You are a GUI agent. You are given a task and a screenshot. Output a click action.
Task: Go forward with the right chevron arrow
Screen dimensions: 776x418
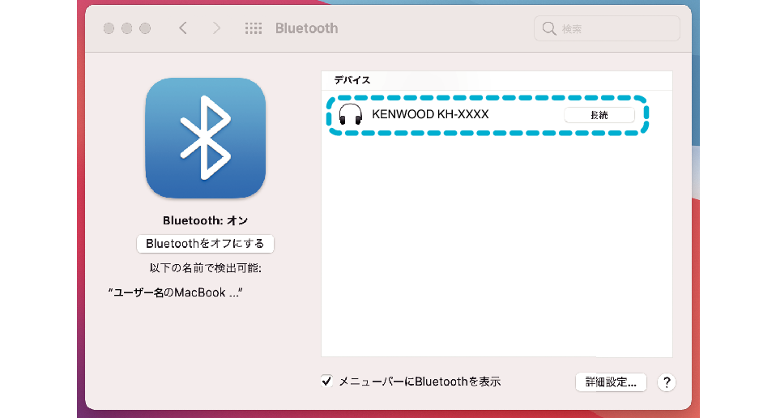pos(216,28)
